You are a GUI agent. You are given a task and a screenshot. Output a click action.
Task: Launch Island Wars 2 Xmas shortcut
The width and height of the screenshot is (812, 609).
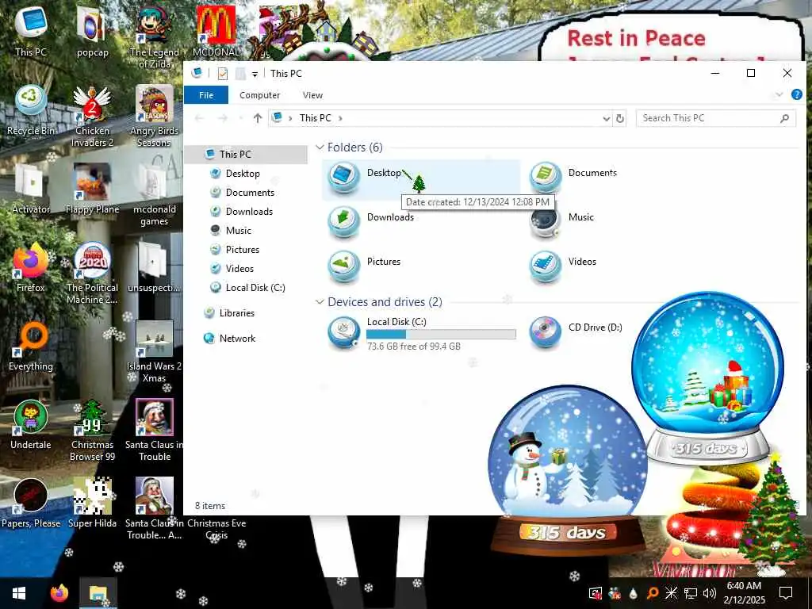point(155,352)
